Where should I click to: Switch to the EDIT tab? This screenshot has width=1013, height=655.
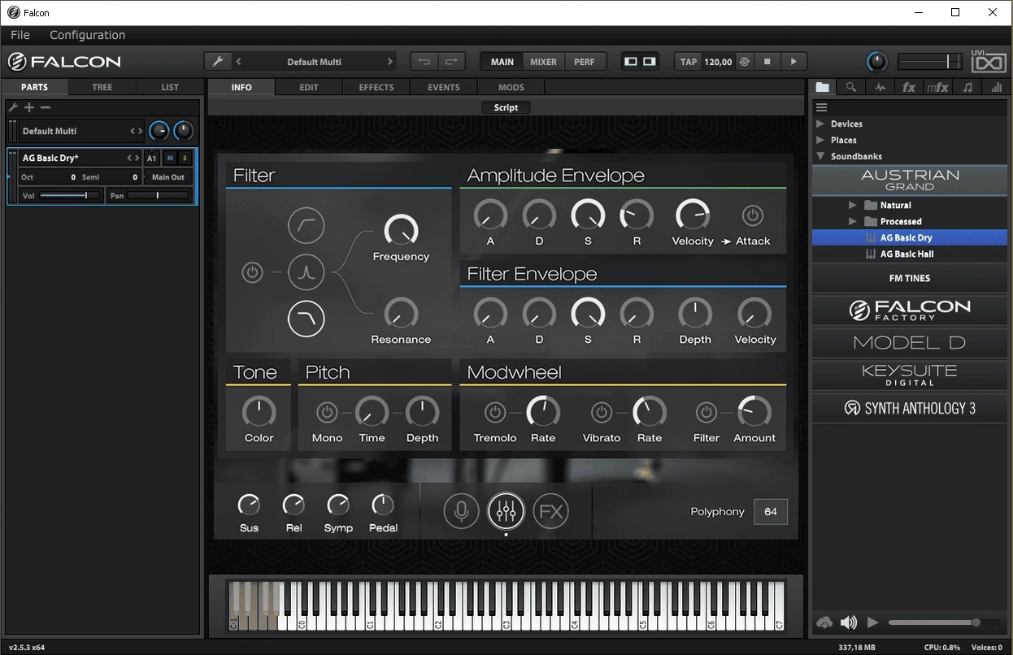pos(309,87)
